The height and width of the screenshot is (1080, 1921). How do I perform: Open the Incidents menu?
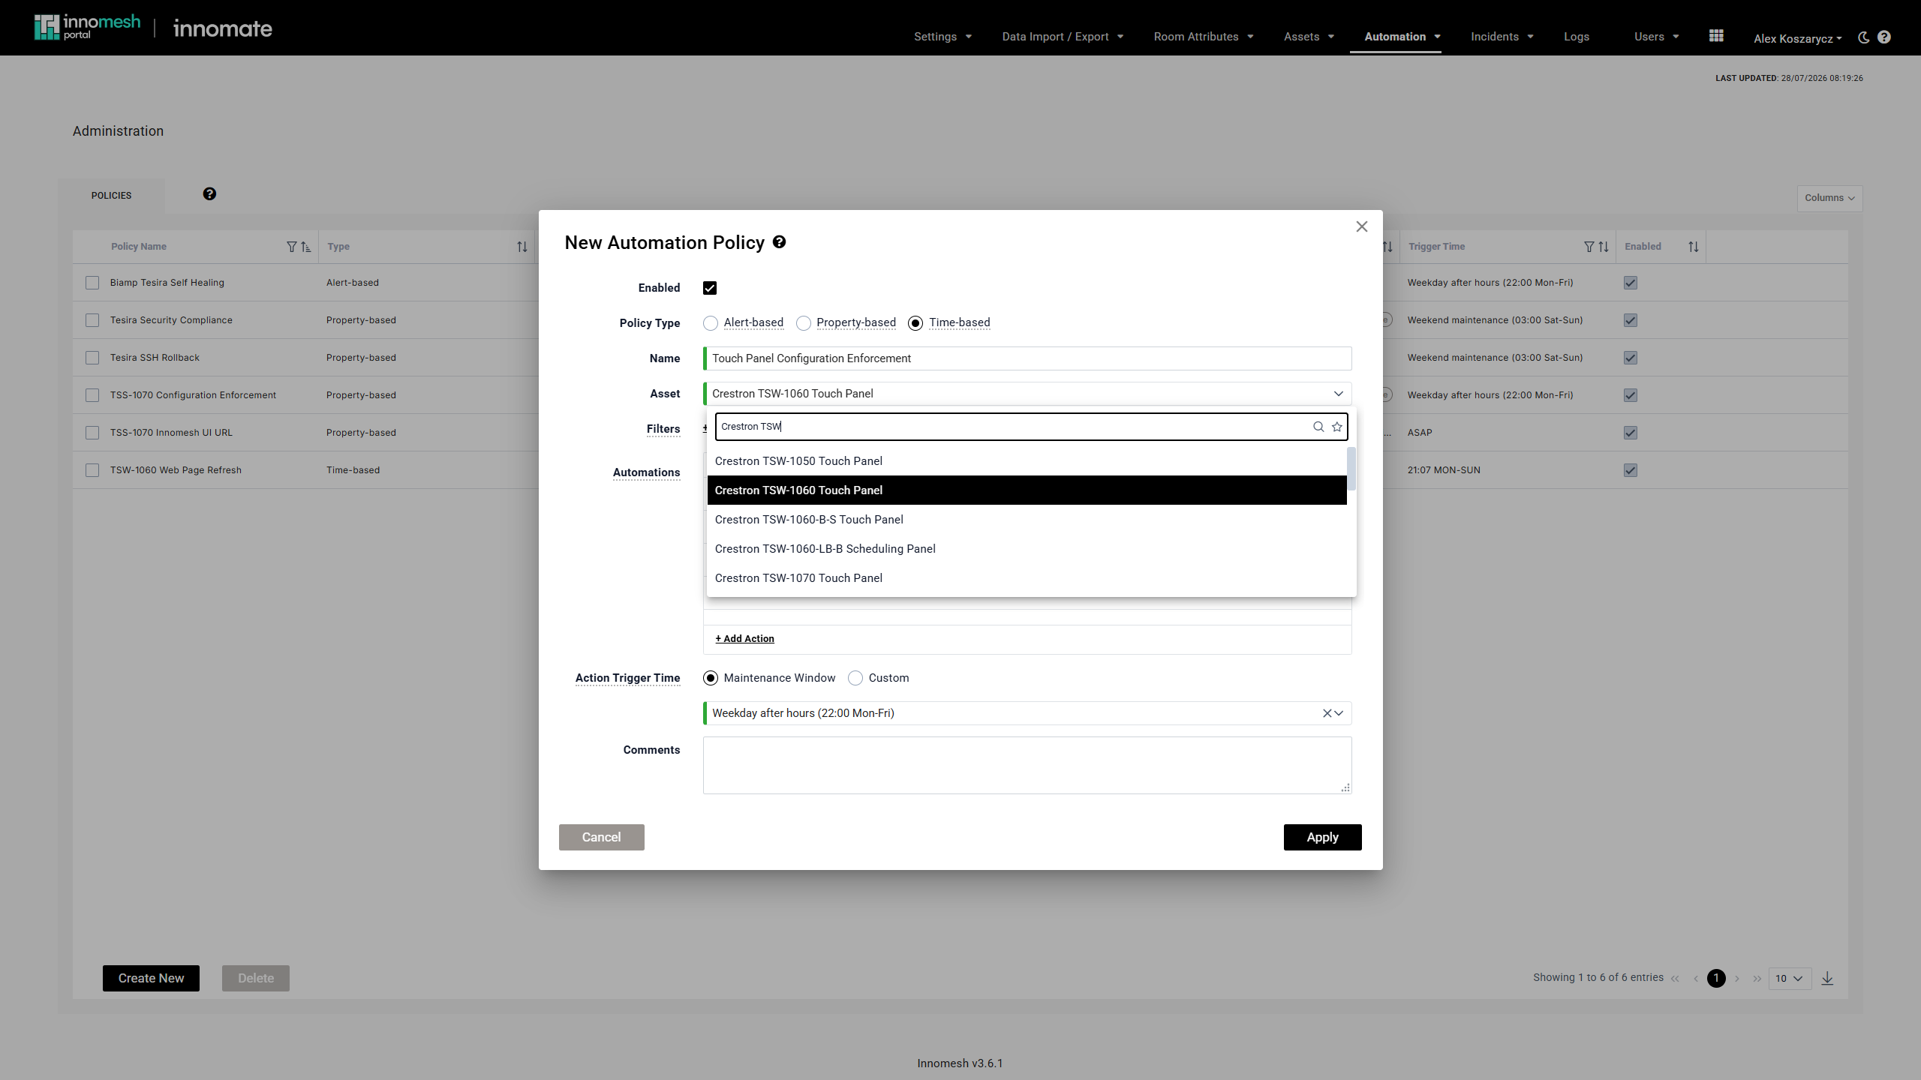click(1502, 37)
